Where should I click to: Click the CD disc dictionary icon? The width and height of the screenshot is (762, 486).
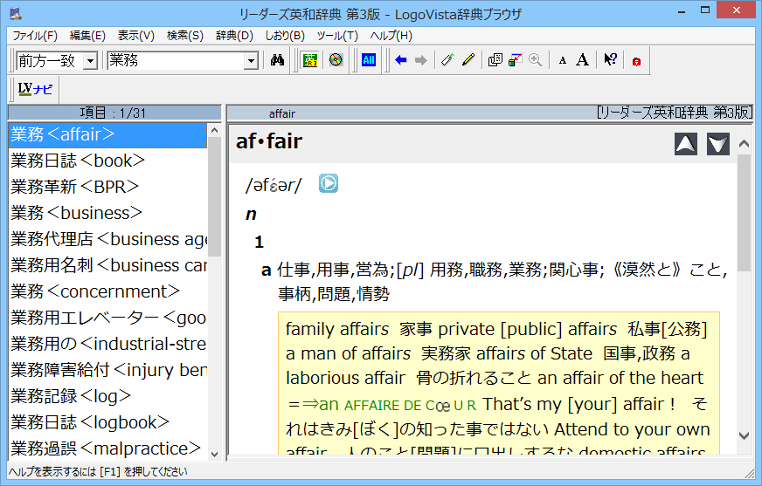tap(336, 60)
